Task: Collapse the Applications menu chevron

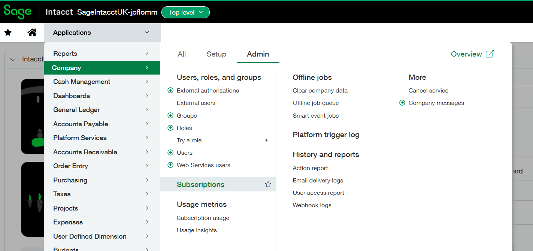Action: [x=147, y=33]
